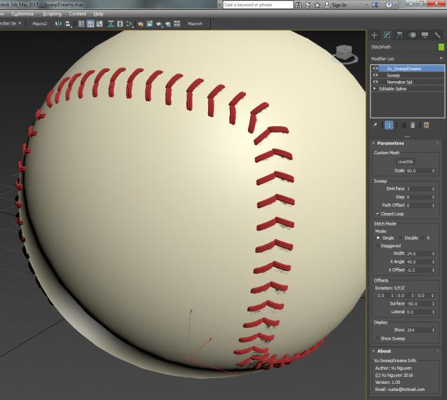Open the Utilities wrench icon
The height and width of the screenshot is (400, 447).
[x=437, y=34]
